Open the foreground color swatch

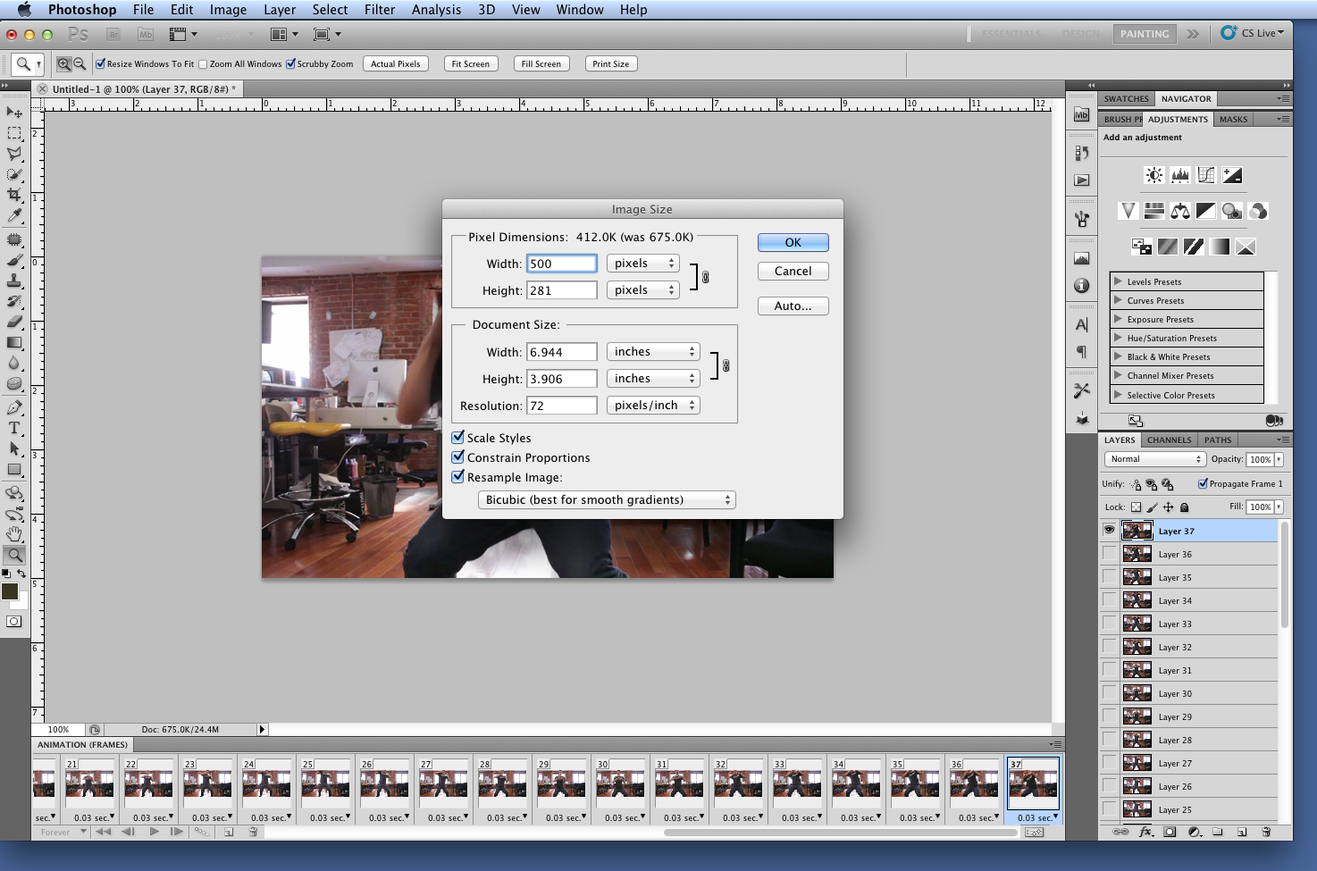click(x=10, y=590)
